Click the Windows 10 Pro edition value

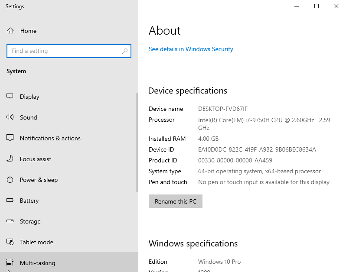point(219,262)
